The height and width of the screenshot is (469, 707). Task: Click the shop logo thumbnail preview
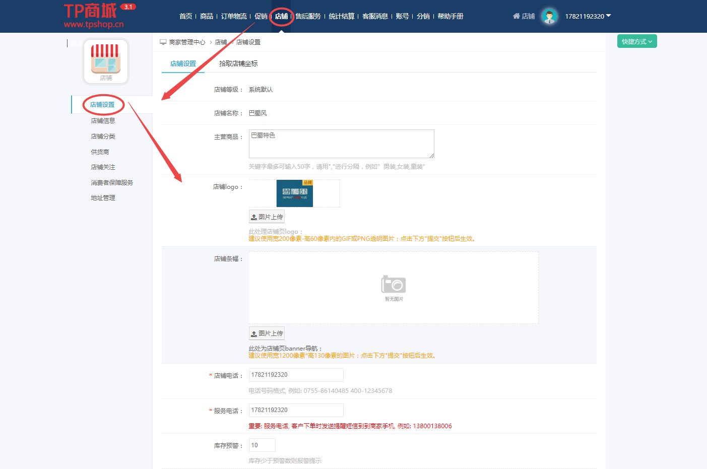(x=294, y=193)
